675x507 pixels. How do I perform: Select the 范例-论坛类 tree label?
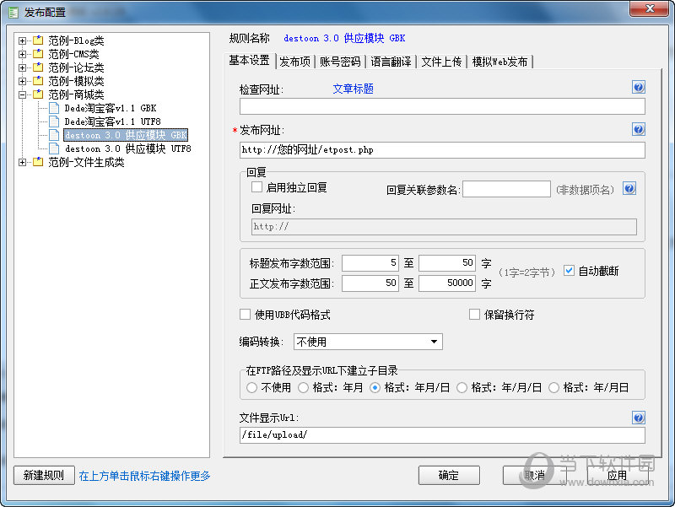[x=76, y=67]
